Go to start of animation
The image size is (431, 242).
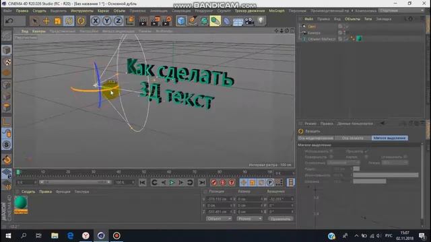click(142, 182)
